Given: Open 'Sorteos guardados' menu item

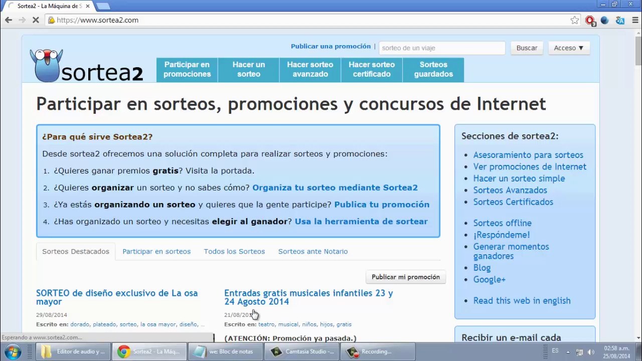Looking at the screenshot, I should coord(433,70).
